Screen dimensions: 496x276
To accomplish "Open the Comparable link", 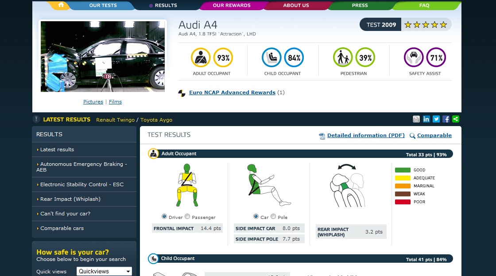I will (x=434, y=135).
